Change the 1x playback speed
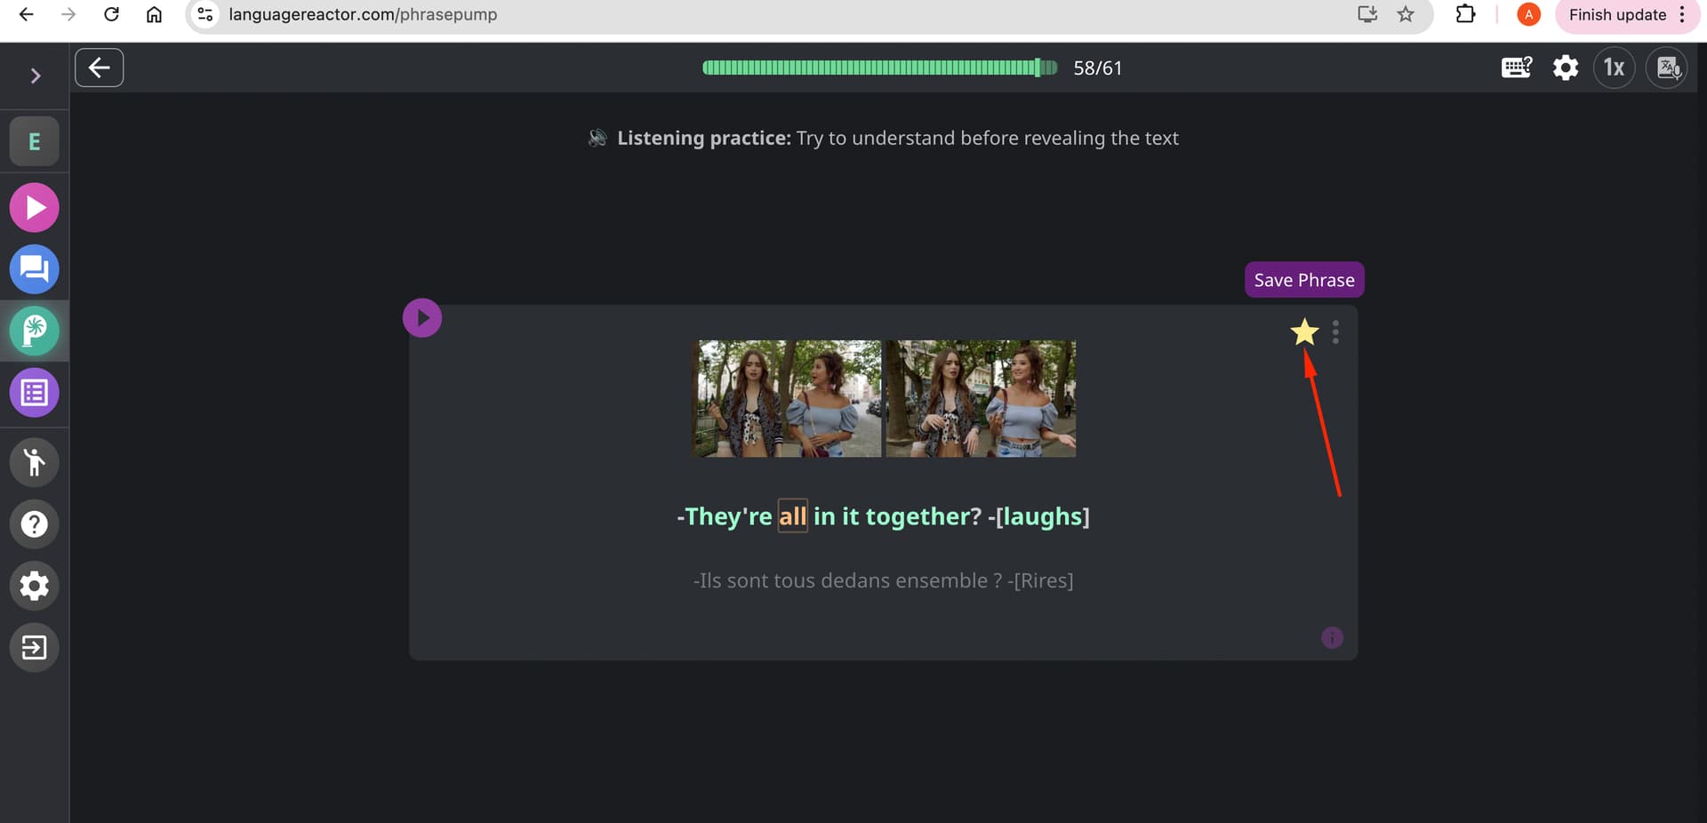Viewport: 1707px width, 823px height. click(1614, 68)
